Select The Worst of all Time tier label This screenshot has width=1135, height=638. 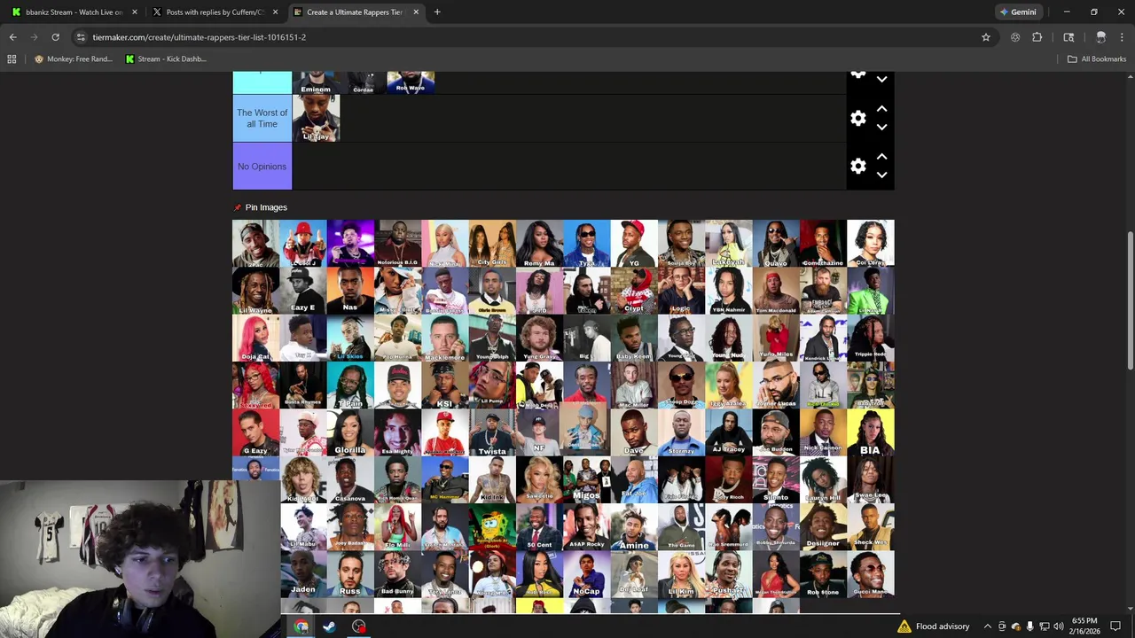pos(262,118)
